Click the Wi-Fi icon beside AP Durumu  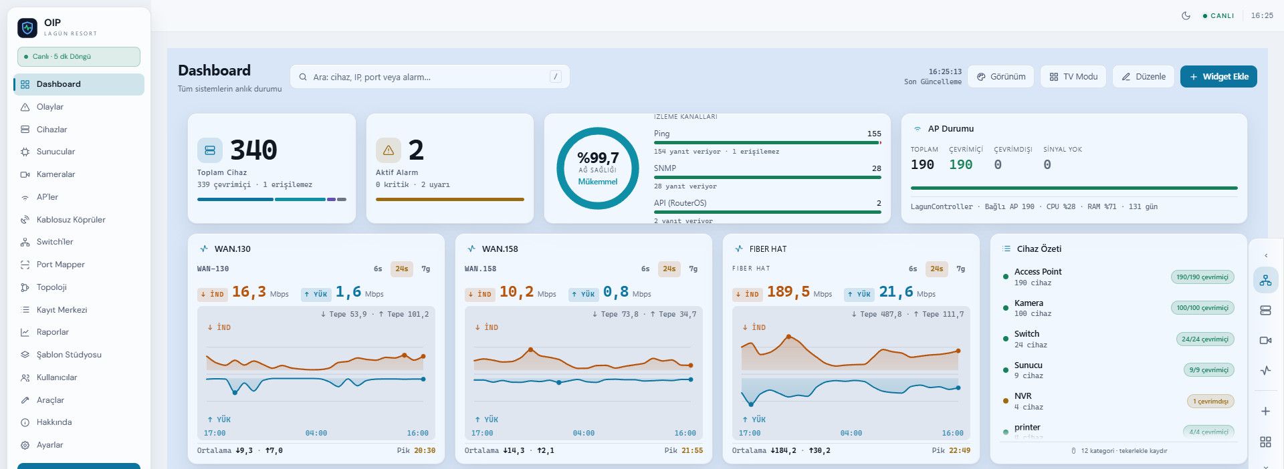coord(918,129)
